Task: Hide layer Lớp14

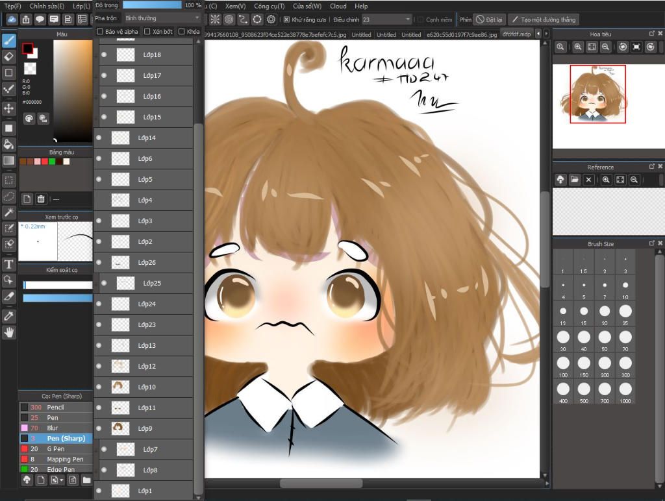Action: click(x=99, y=138)
